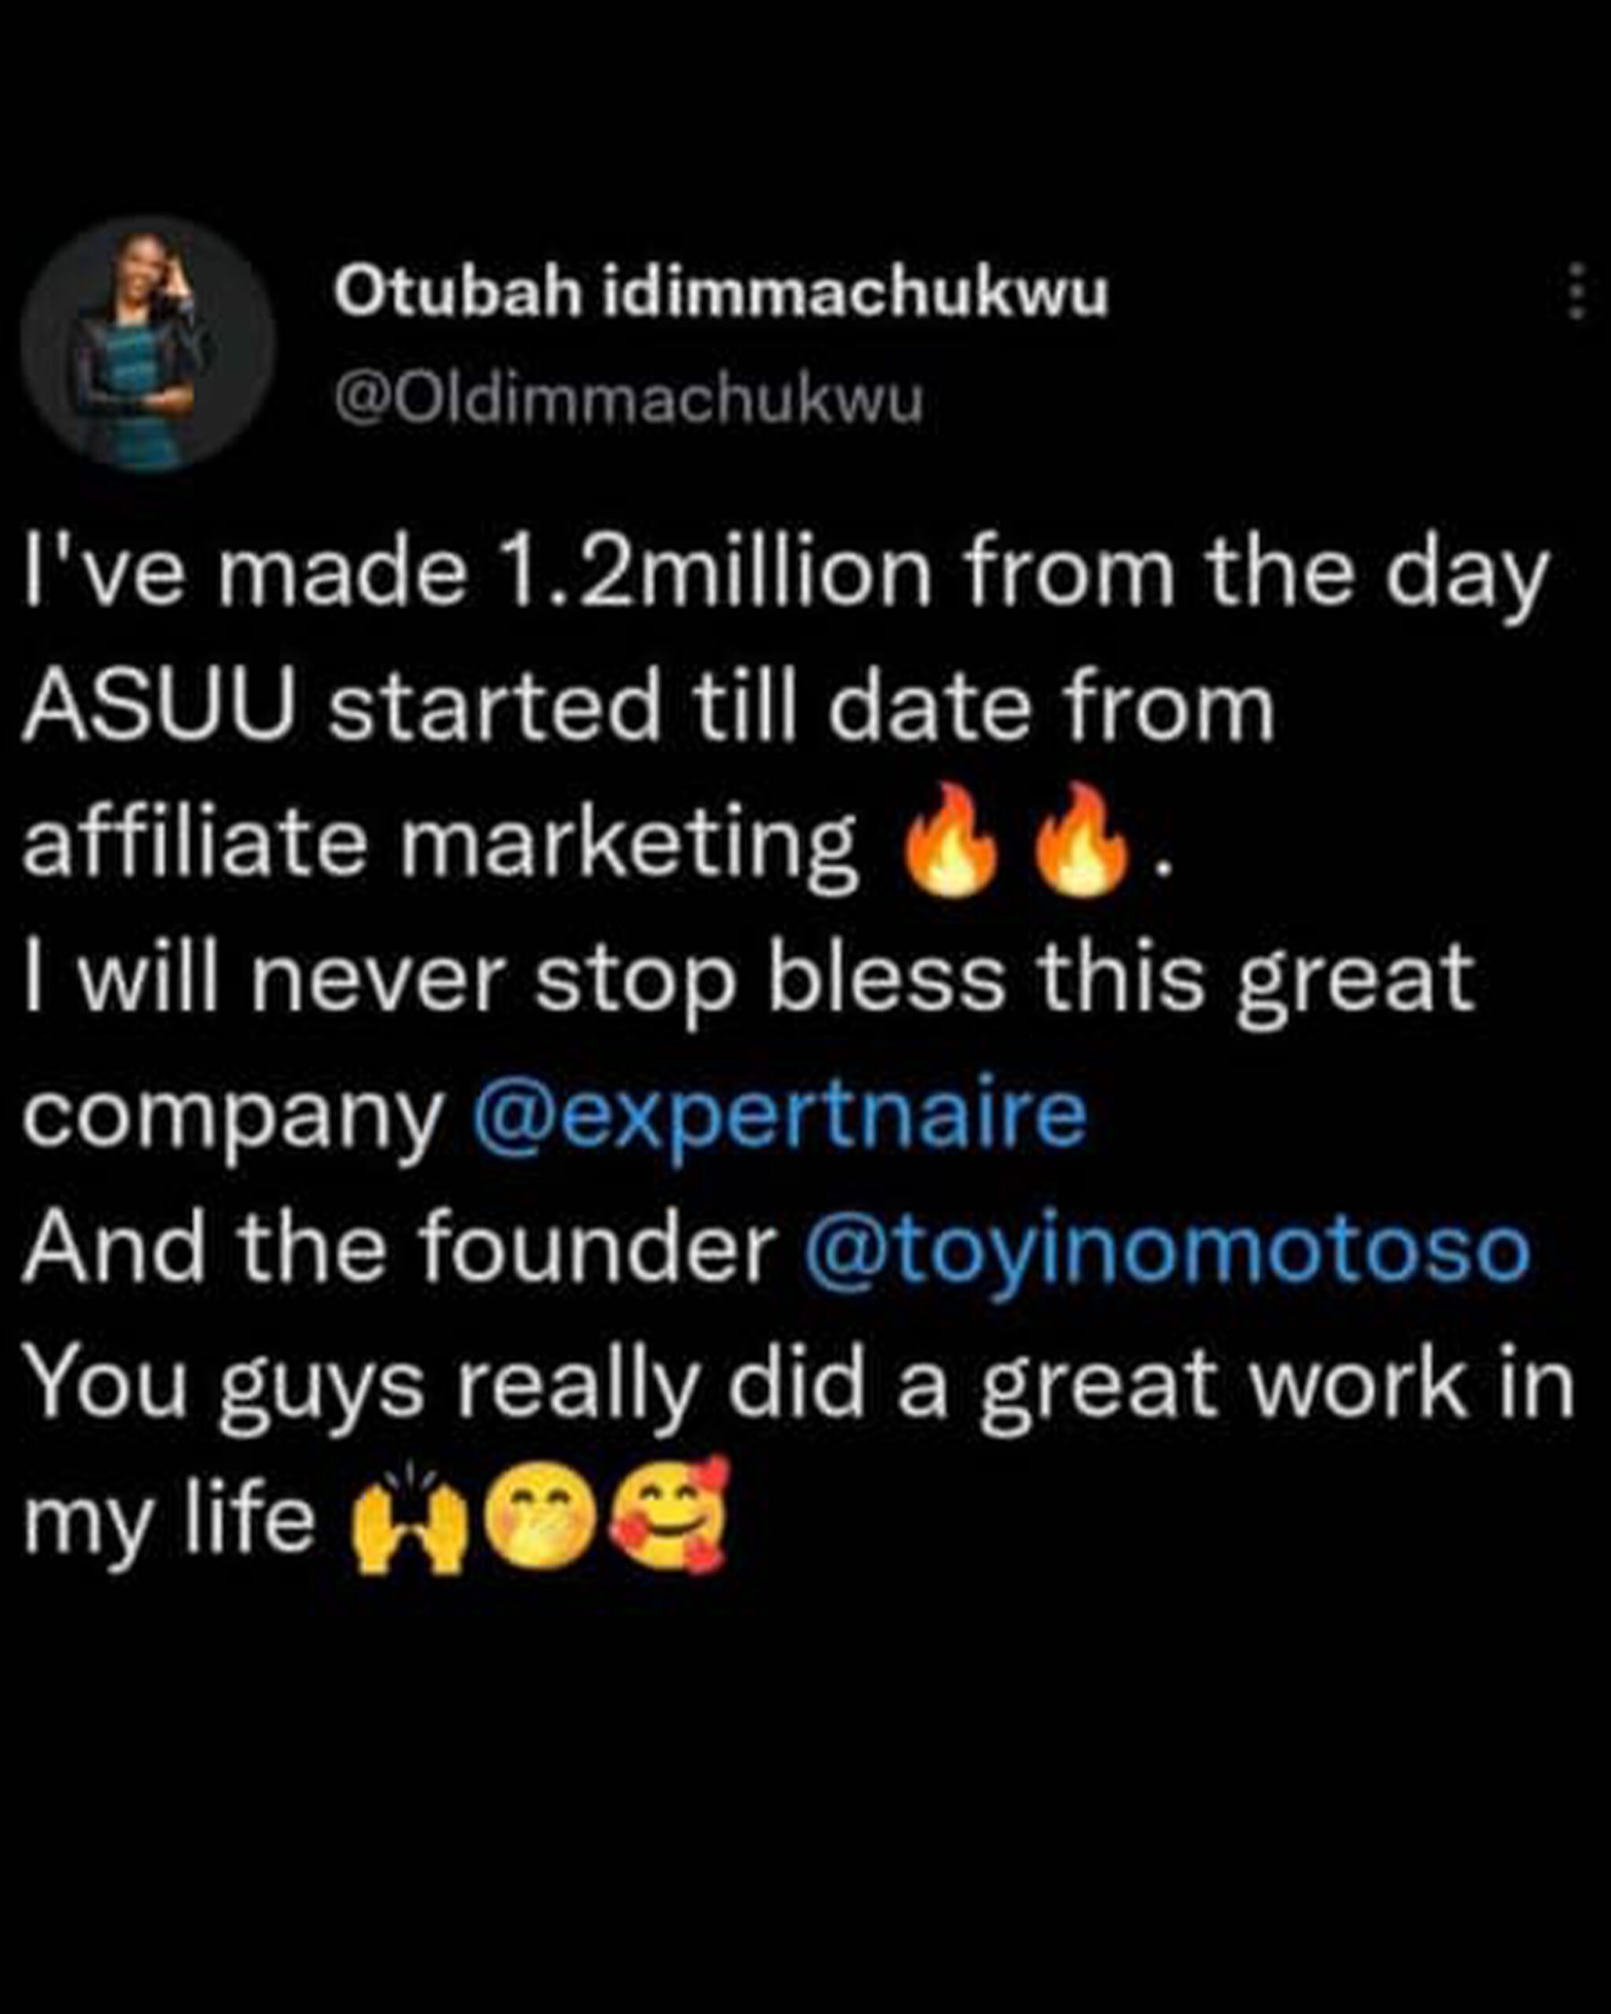Viewport: 1611px width, 2014px height.
Task: Click the "affiliate marketing" text
Action: coord(440,846)
